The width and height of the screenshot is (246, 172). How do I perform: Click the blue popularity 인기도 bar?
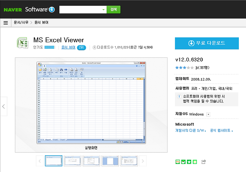pos(50,47)
